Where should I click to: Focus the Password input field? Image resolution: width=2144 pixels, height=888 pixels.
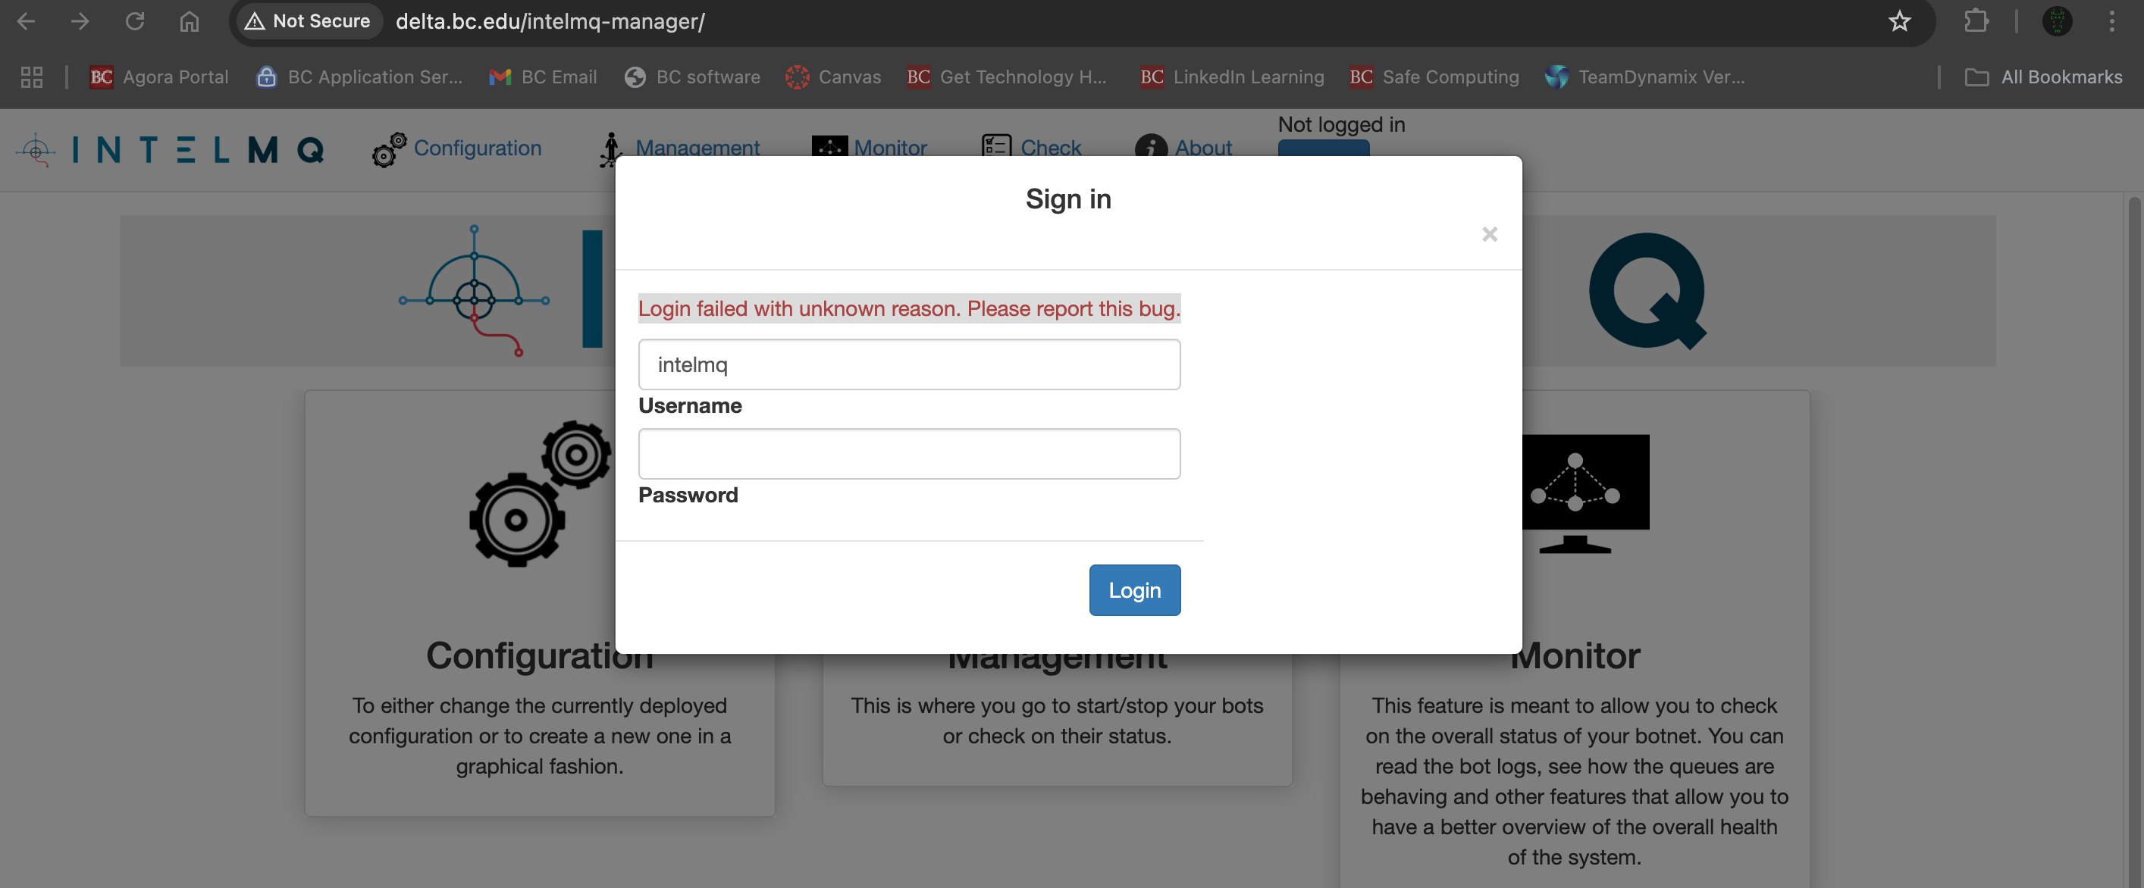[x=909, y=454]
